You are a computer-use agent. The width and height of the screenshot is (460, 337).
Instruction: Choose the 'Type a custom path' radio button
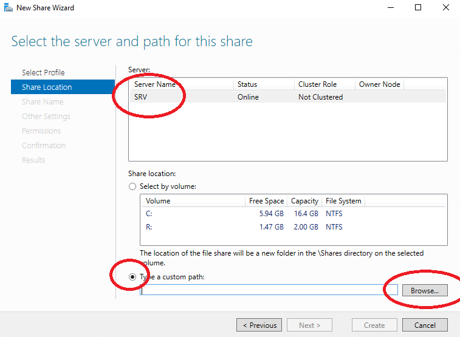pyautogui.click(x=132, y=277)
